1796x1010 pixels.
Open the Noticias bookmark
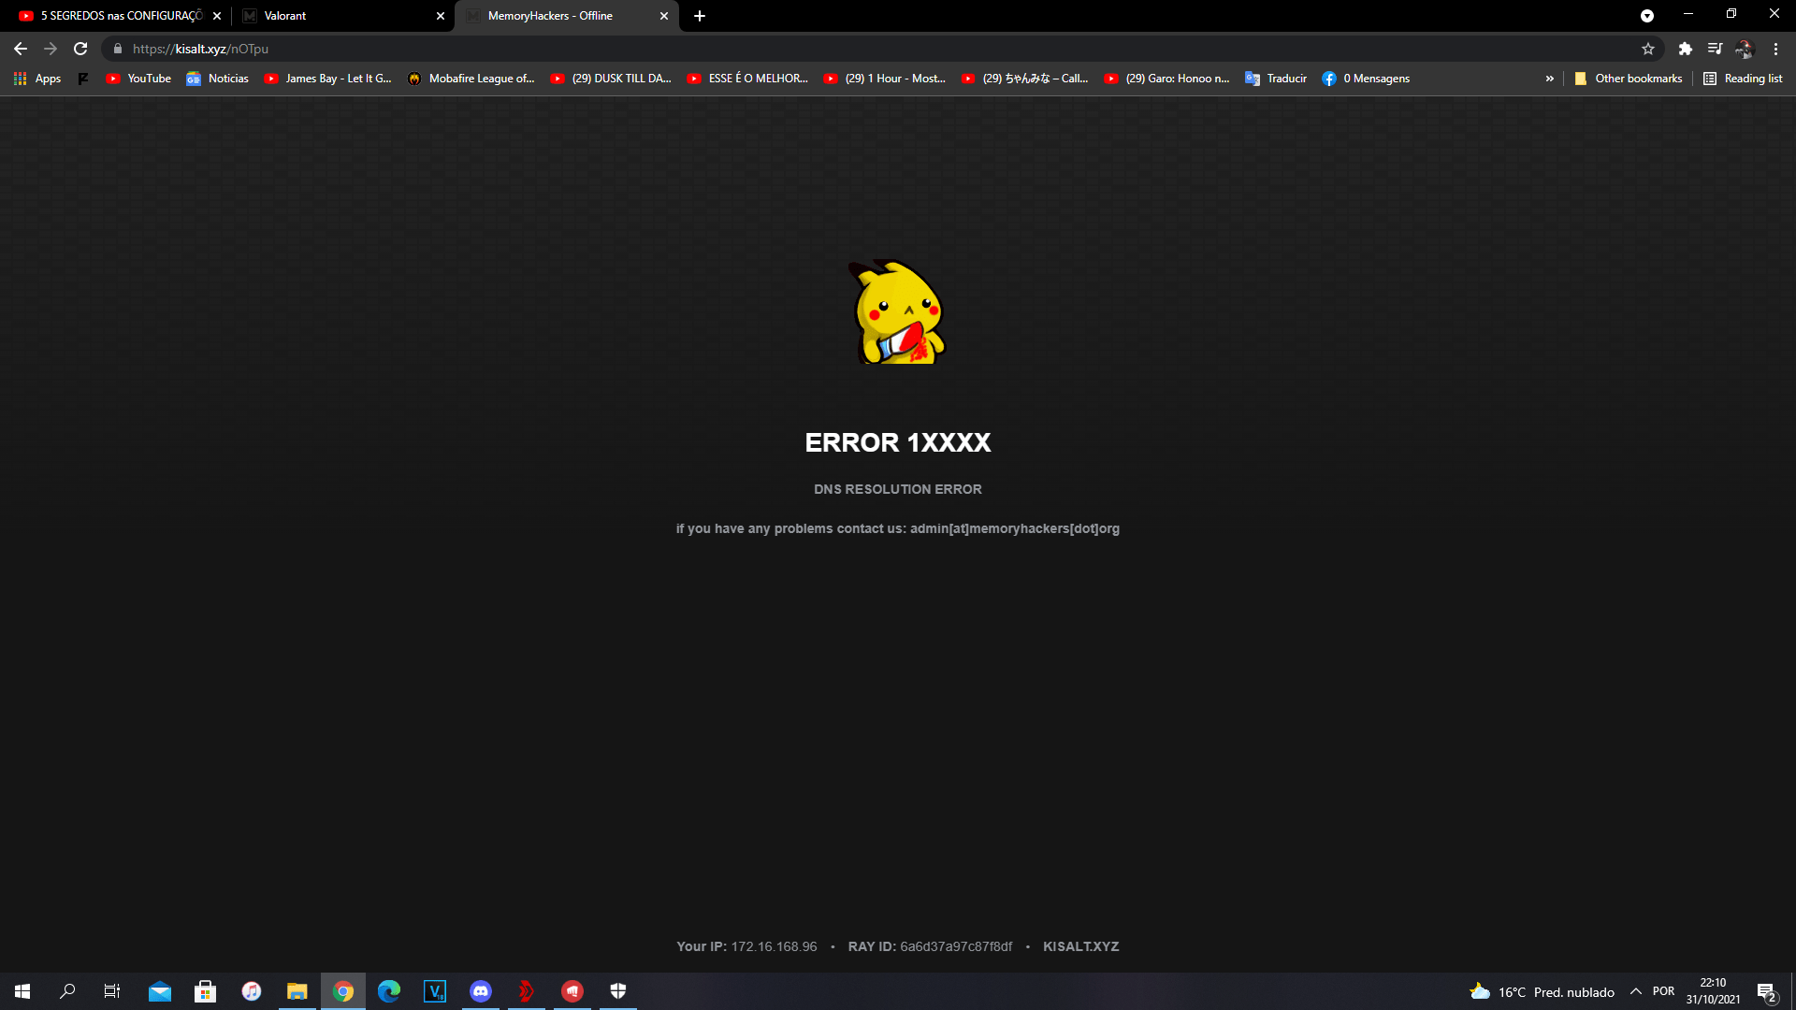click(x=218, y=79)
